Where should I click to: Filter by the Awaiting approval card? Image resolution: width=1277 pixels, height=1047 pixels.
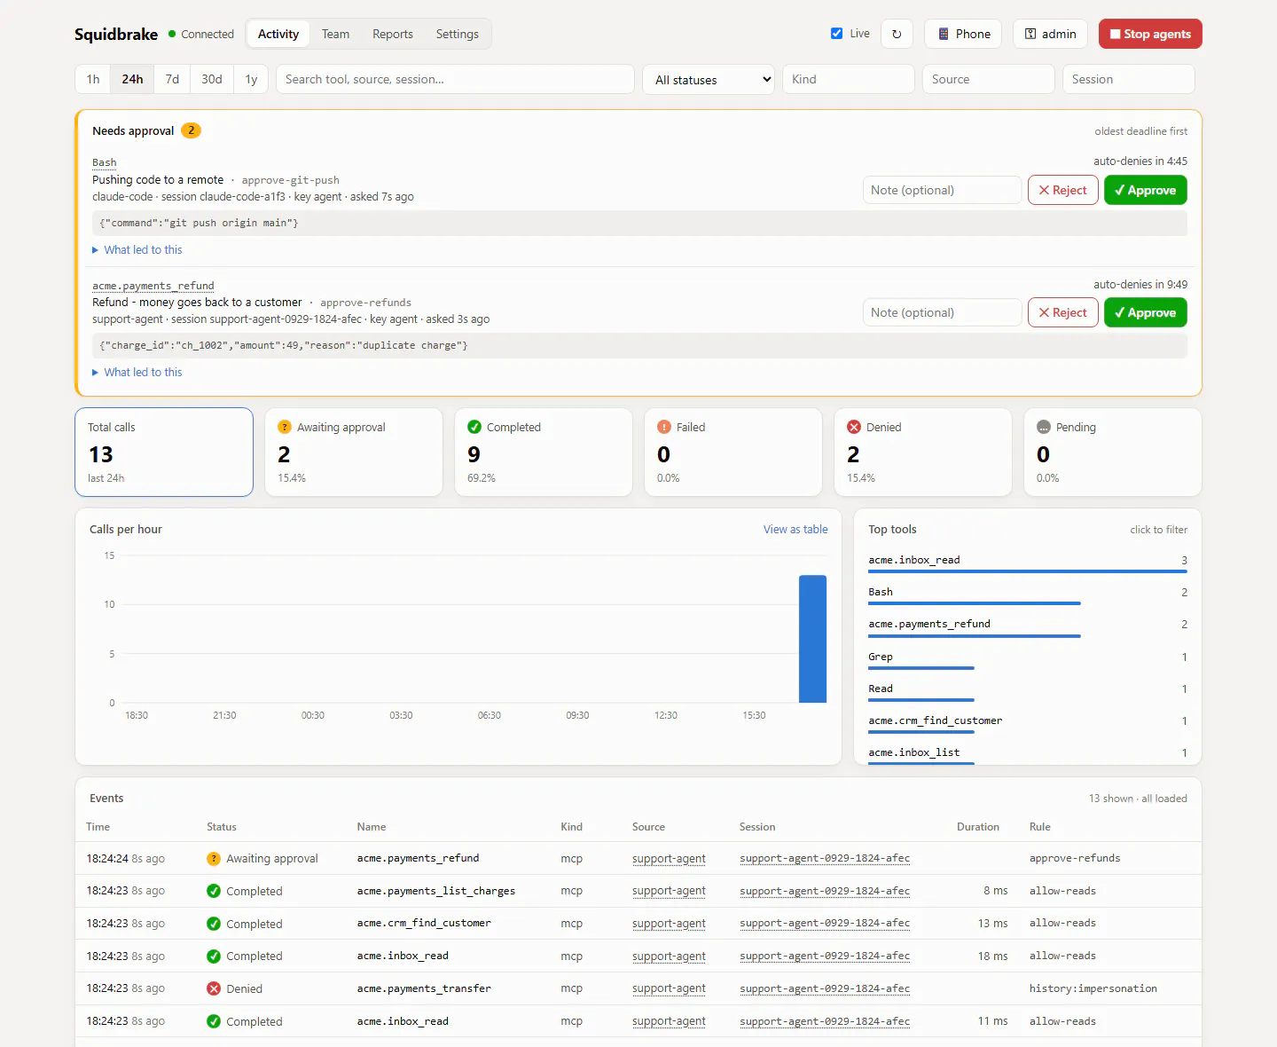[354, 452]
